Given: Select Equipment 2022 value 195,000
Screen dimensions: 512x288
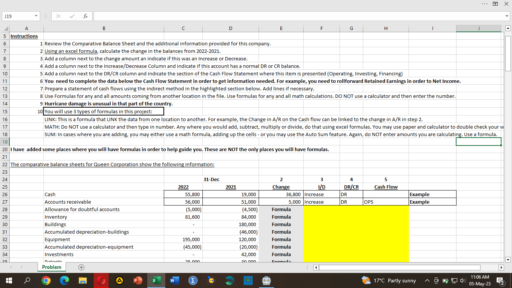Looking at the screenshot, I should (x=183, y=239).
